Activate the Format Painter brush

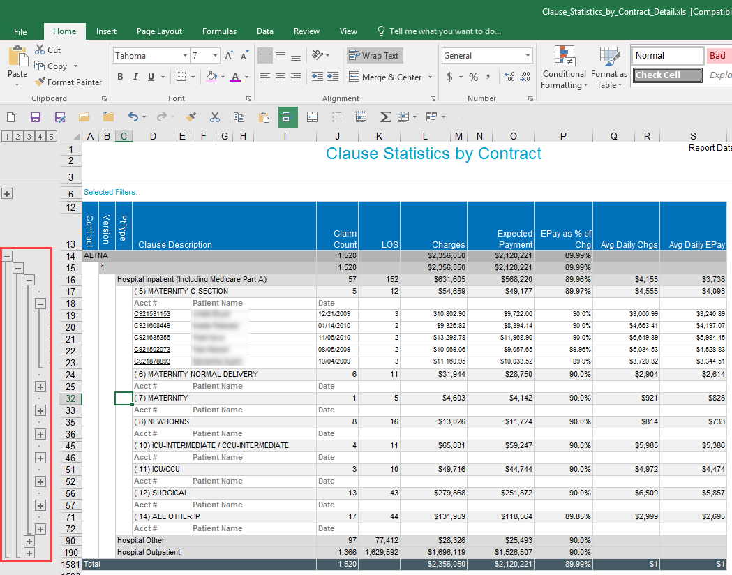(40, 82)
